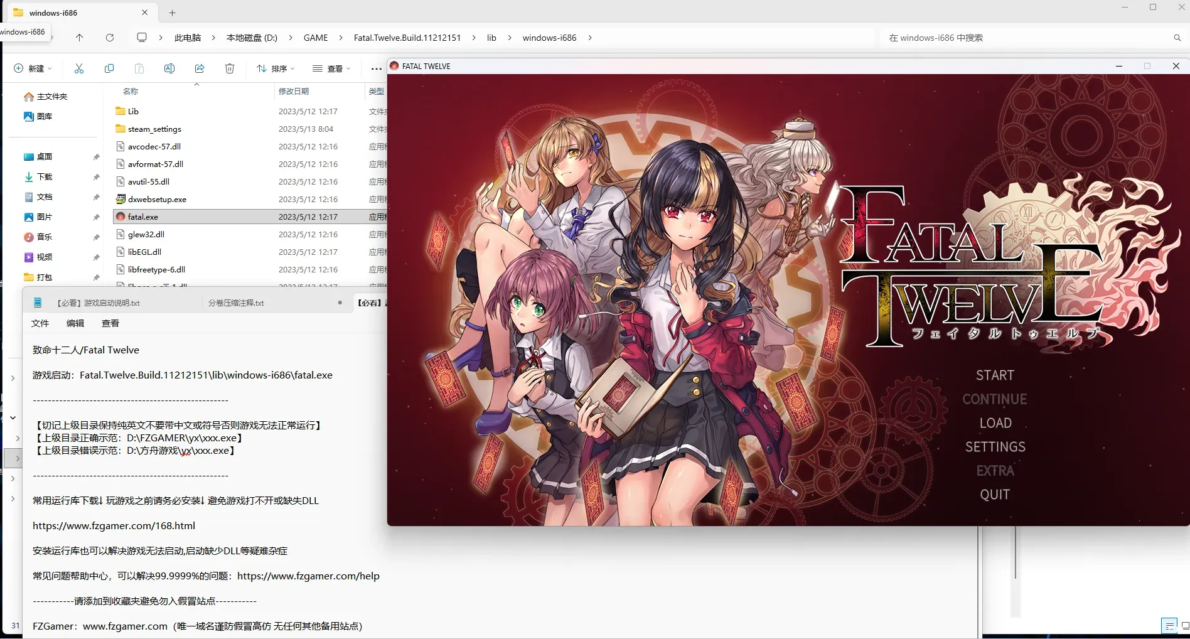Image resolution: width=1190 pixels, height=639 pixels.
Task: Click the Rename icon in Explorer toolbar
Action: click(x=169, y=68)
